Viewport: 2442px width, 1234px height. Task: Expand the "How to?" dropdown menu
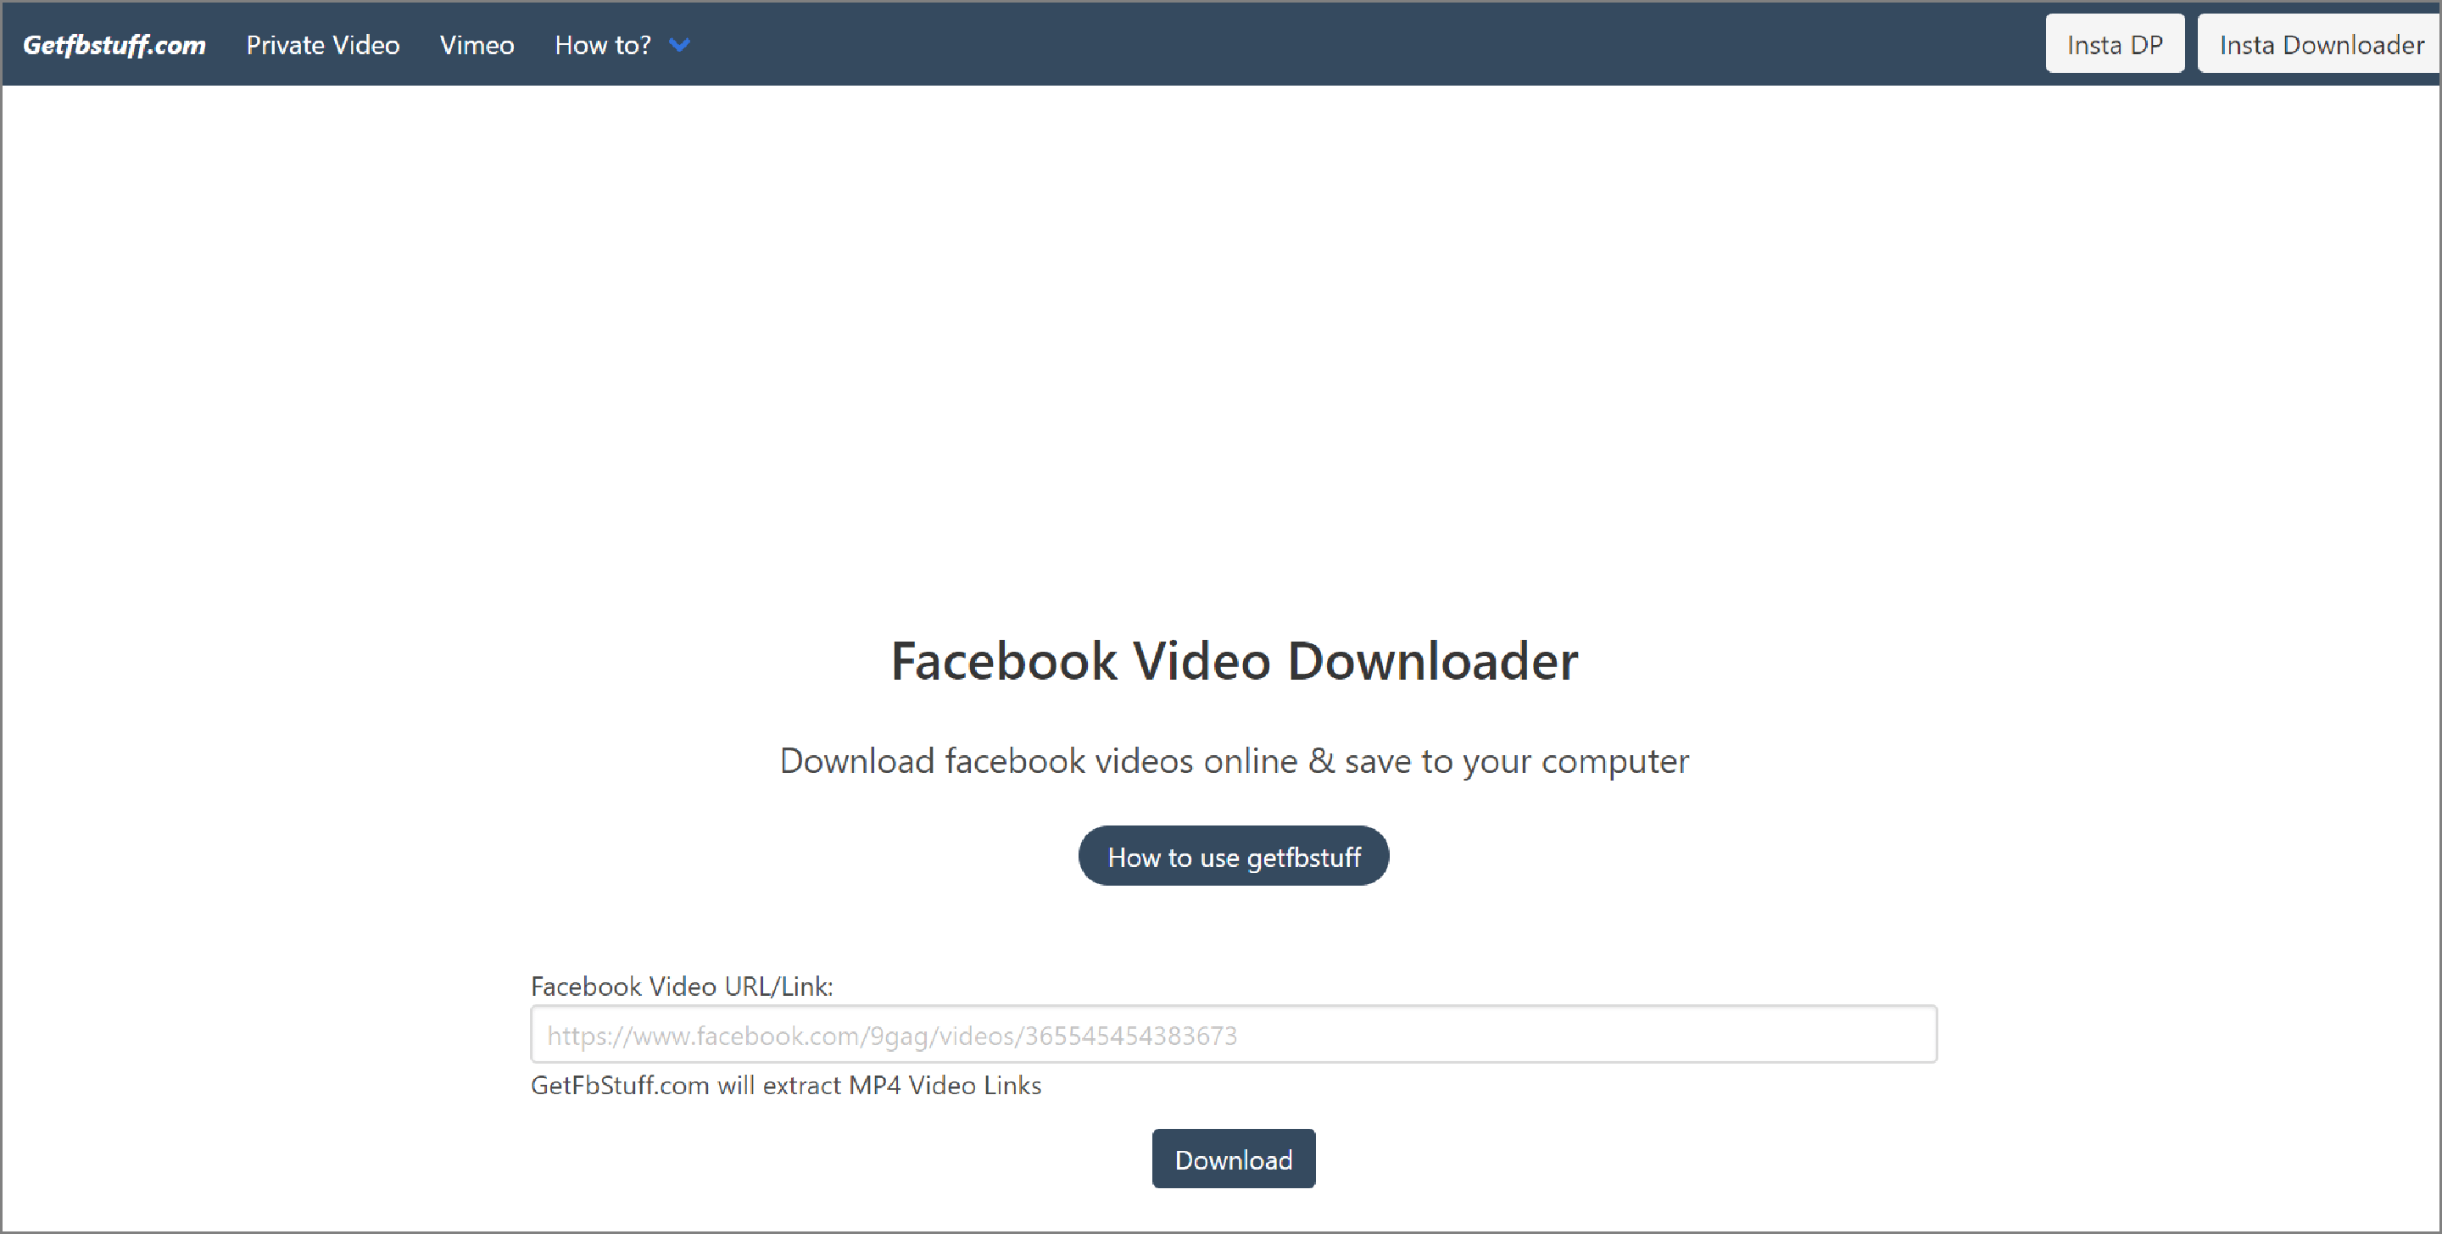tap(603, 43)
